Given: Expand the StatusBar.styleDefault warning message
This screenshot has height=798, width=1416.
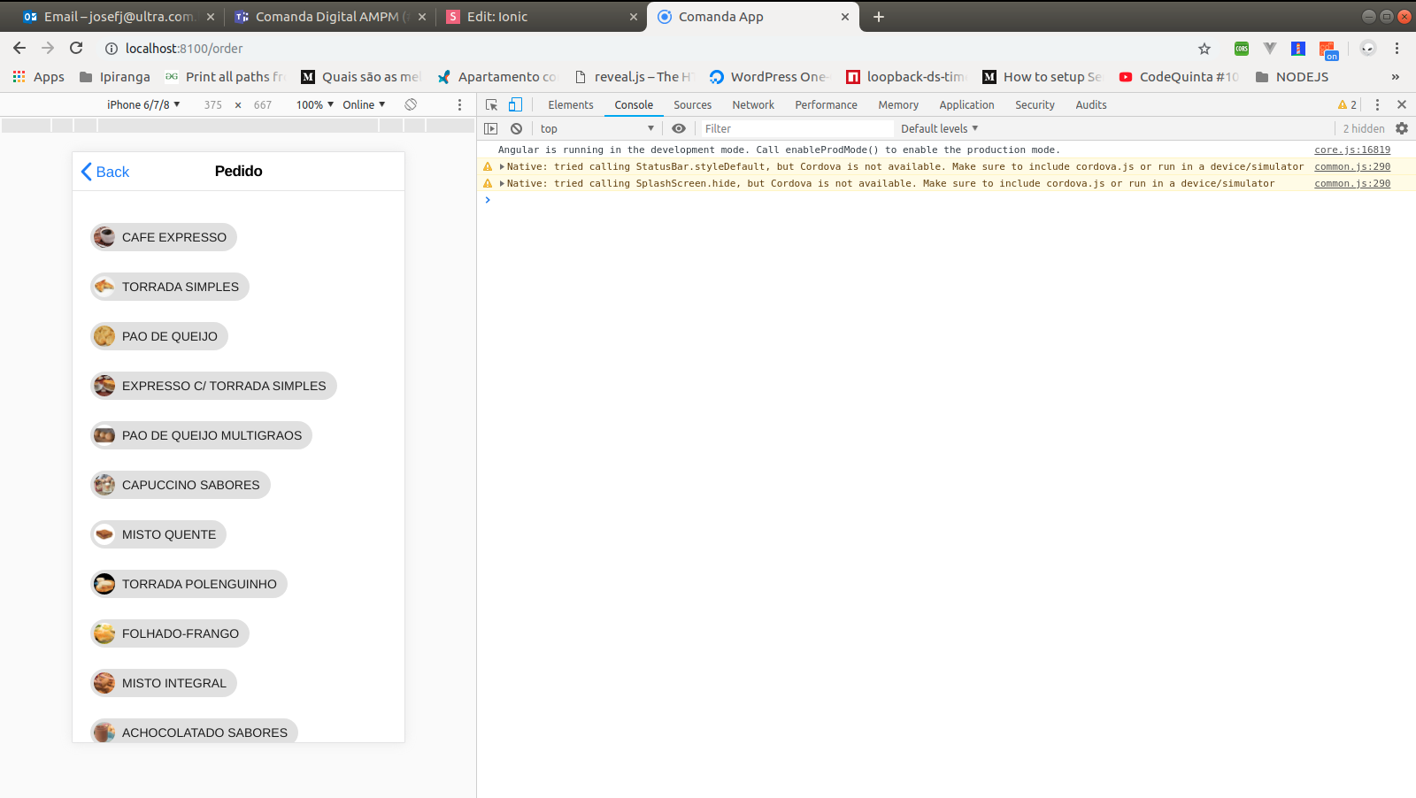Looking at the screenshot, I should pyautogui.click(x=502, y=166).
